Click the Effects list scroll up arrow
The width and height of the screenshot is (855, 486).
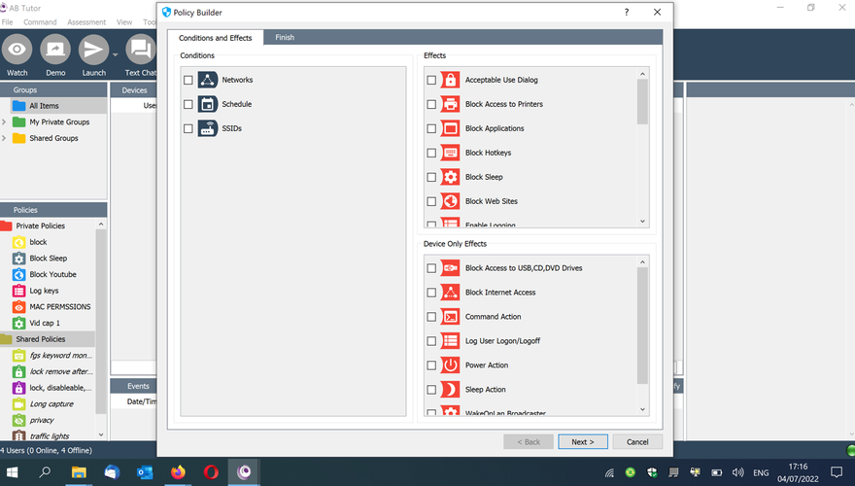coord(642,74)
